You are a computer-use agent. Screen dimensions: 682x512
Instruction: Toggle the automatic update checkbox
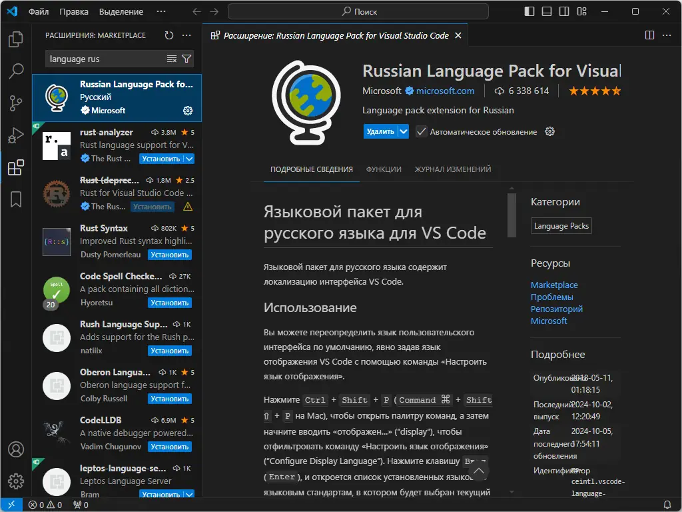click(422, 131)
